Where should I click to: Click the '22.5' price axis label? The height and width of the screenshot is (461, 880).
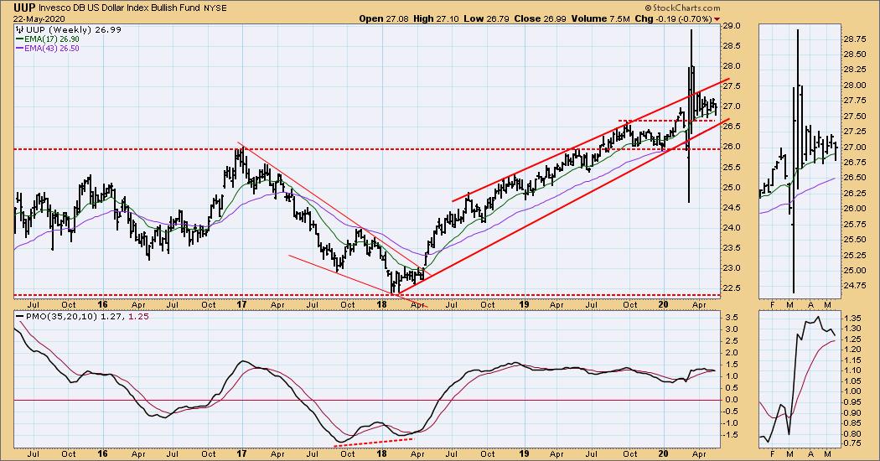[x=733, y=288]
